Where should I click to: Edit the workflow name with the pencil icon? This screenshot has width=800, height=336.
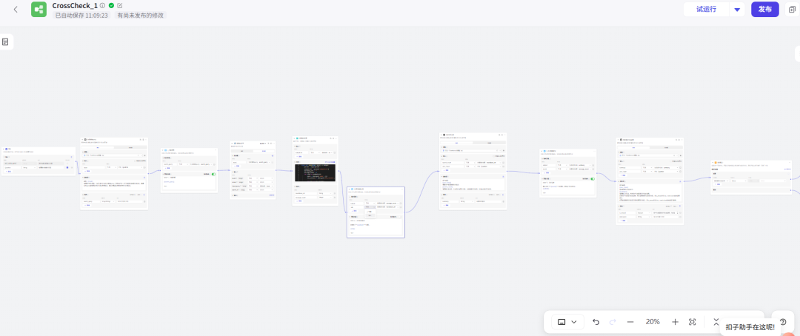click(x=120, y=6)
